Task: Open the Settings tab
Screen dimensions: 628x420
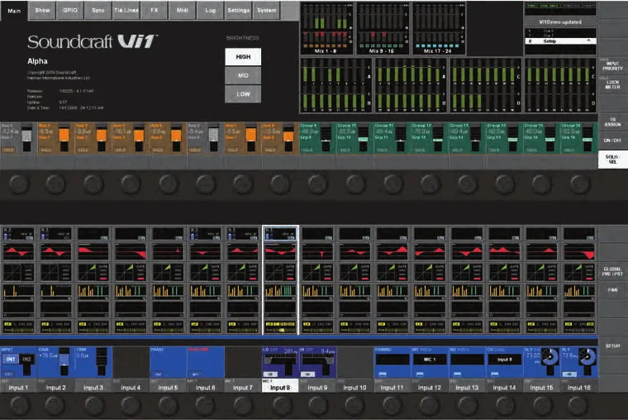Action: click(238, 11)
